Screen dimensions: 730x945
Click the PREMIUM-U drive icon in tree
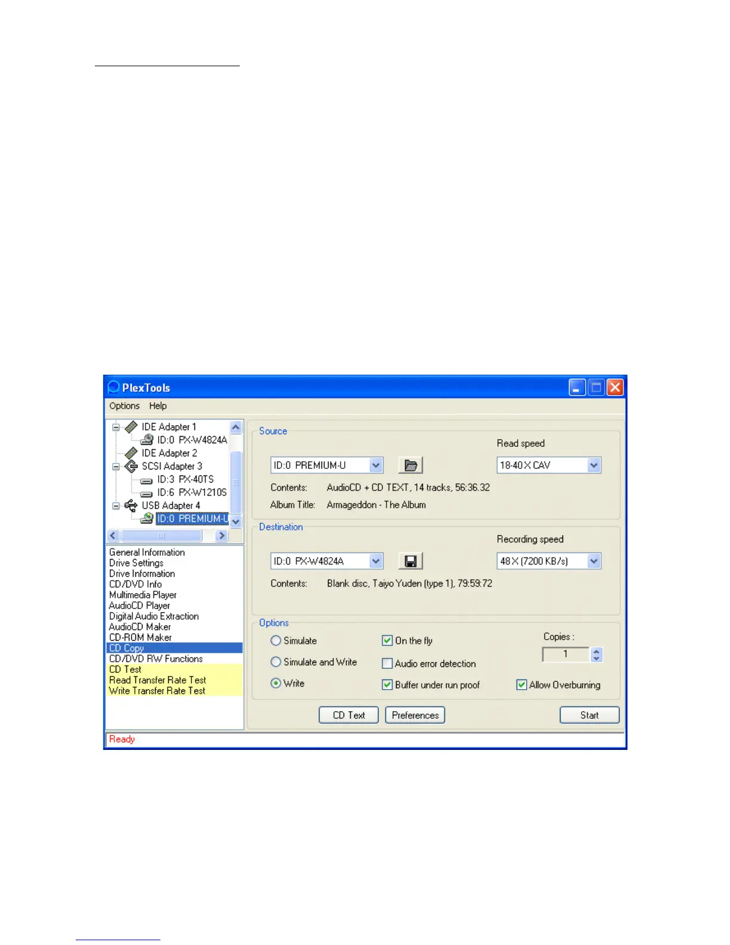click(x=147, y=519)
